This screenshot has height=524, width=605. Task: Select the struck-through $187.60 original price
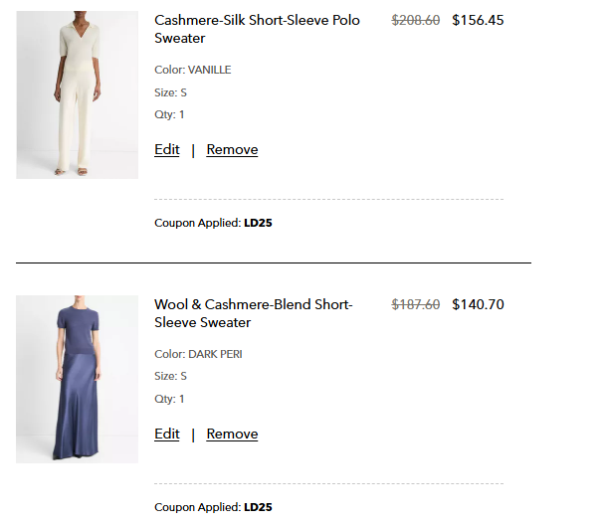(416, 304)
